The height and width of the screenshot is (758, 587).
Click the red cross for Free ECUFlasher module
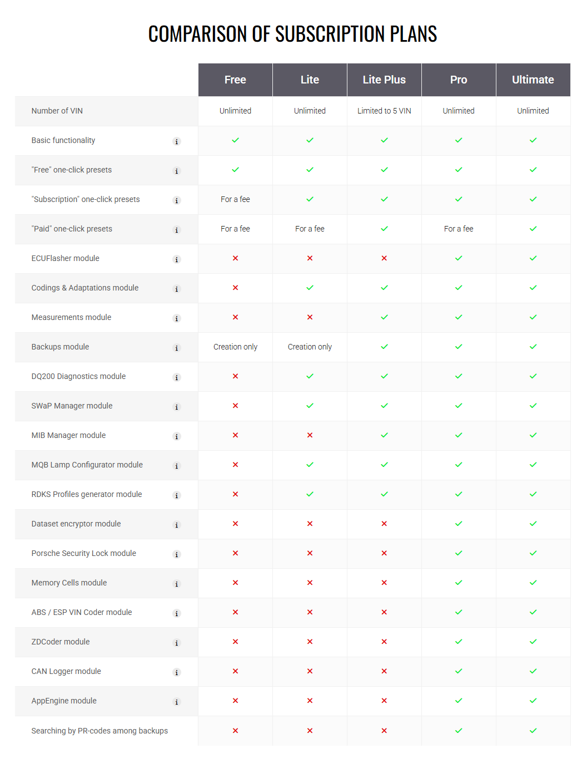coord(235,258)
